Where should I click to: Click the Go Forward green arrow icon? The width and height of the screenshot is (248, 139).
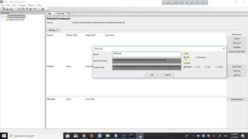tap(8, 9)
